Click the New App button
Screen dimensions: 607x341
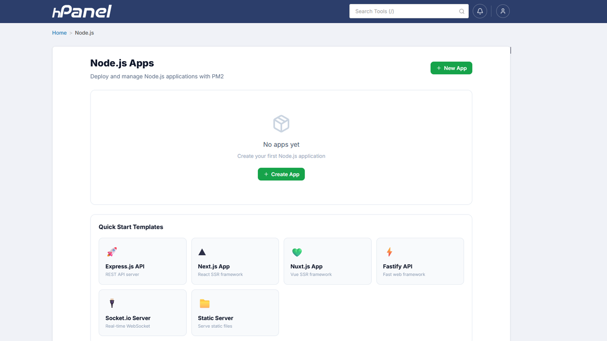451,68
